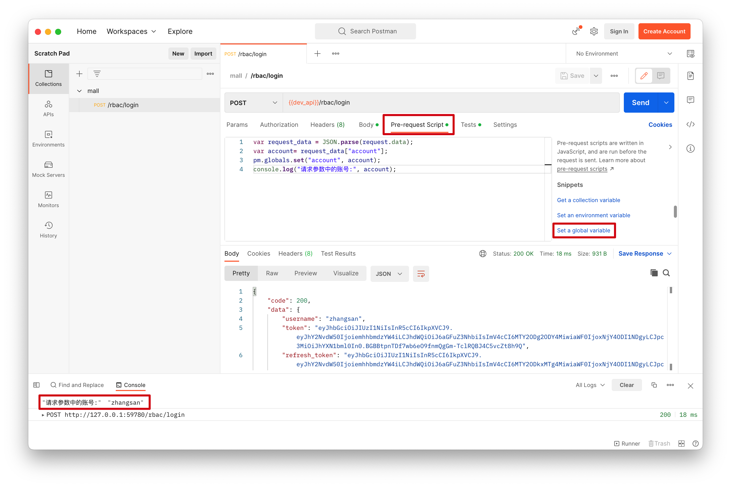Click the Send button
This screenshot has height=487, width=731.
click(640, 103)
